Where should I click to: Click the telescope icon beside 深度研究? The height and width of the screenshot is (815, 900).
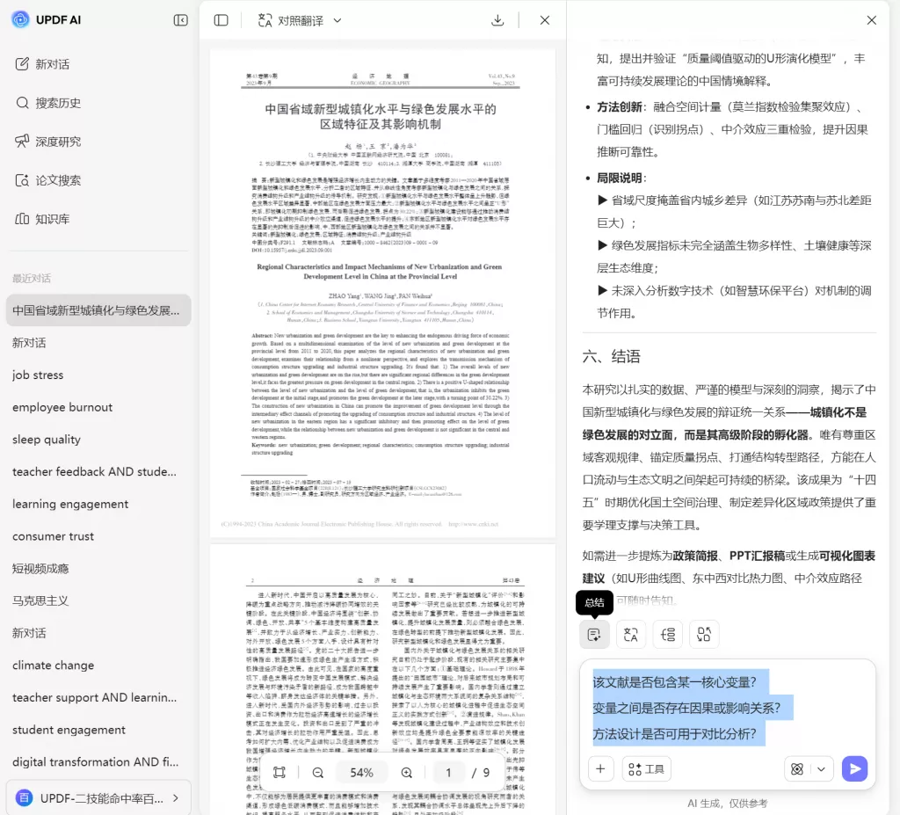click(x=22, y=142)
